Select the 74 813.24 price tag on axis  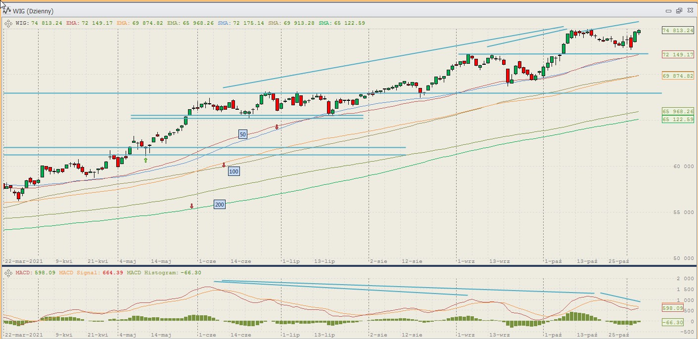[x=677, y=31]
